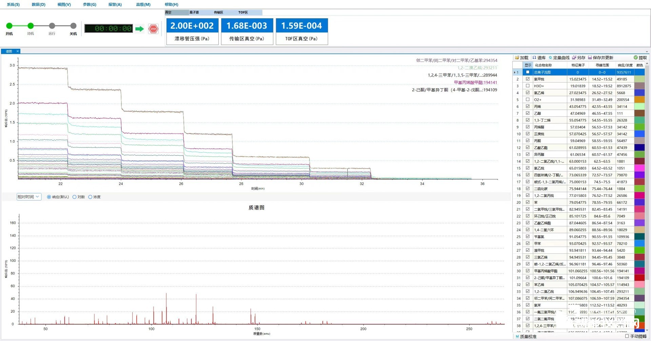Switch to the 传输区 tab

click(x=225, y=13)
